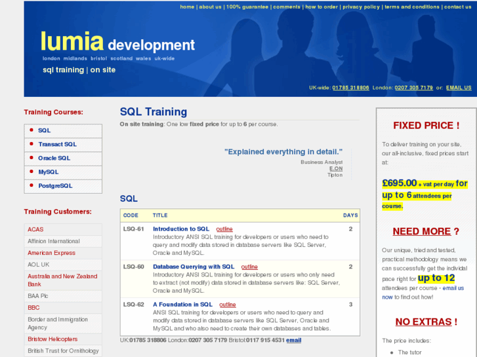Open the BBC customer link

[33, 307]
